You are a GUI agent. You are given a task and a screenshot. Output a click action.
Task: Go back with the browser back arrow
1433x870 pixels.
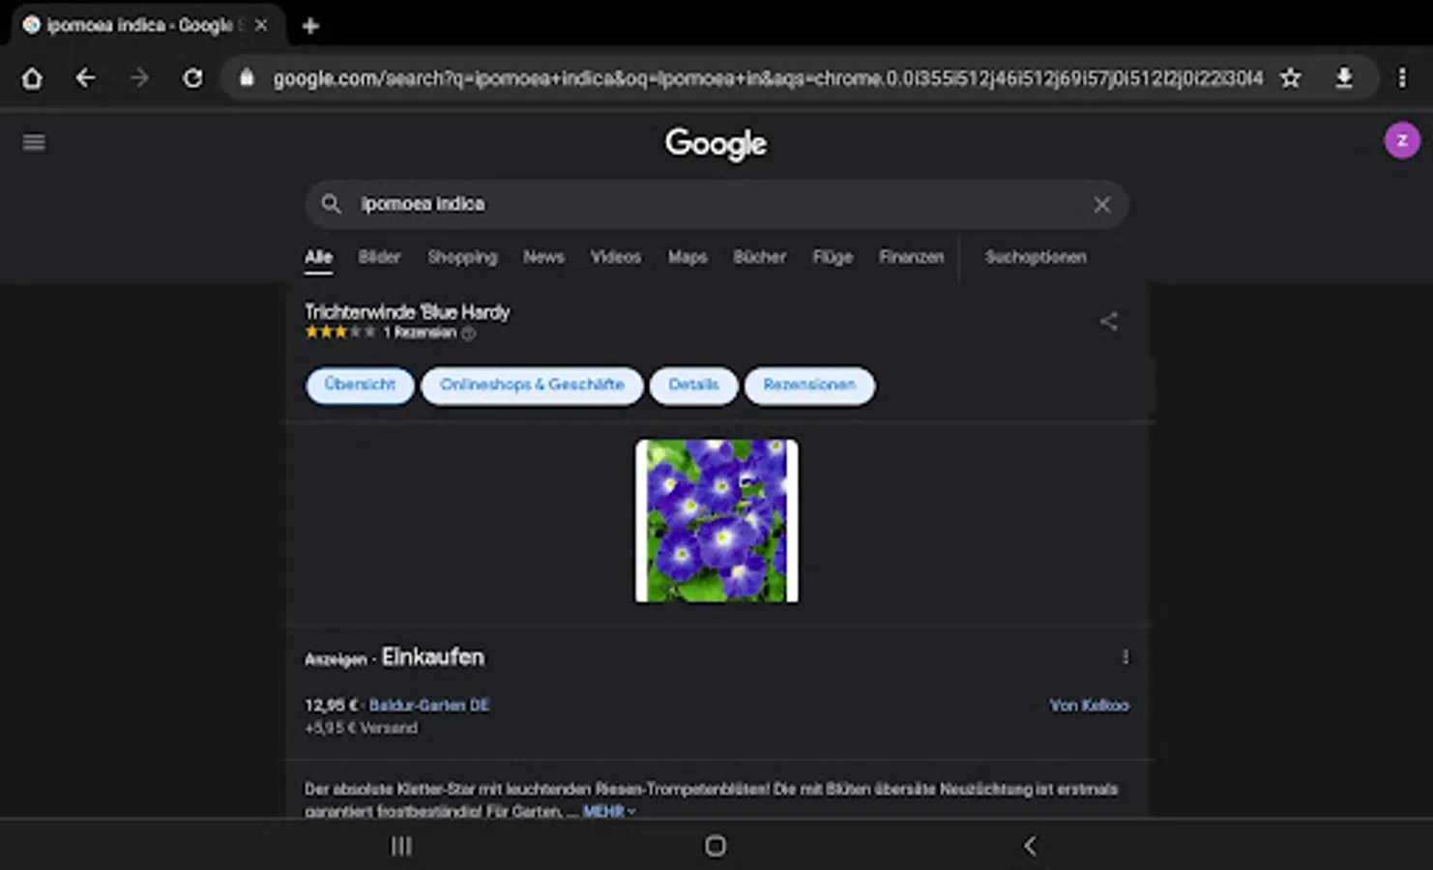click(x=85, y=78)
